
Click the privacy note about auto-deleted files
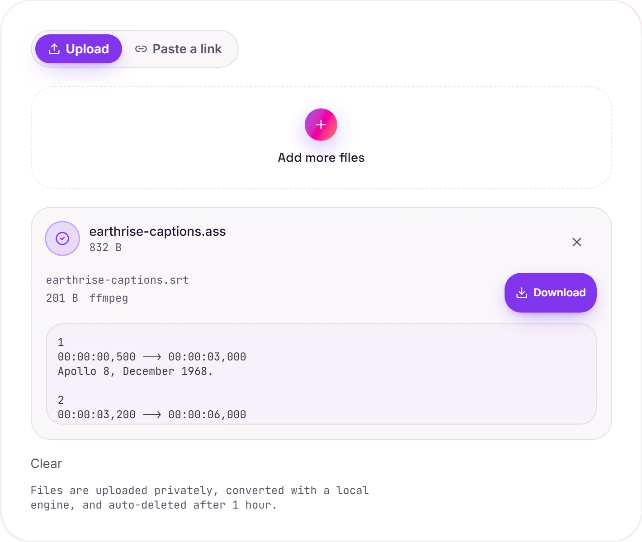(200, 498)
